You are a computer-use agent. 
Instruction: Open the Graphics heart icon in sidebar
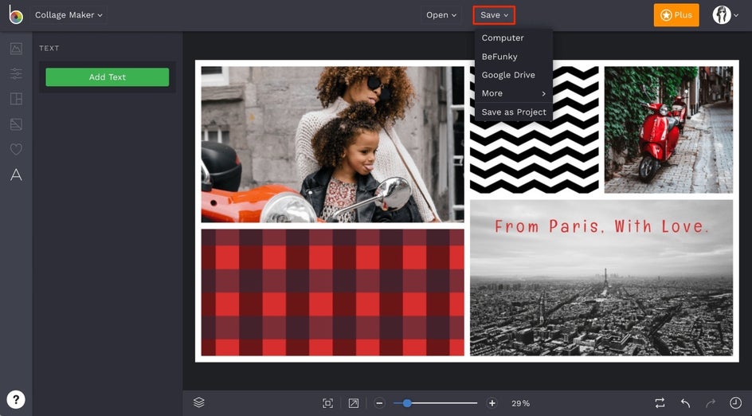coord(16,150)
